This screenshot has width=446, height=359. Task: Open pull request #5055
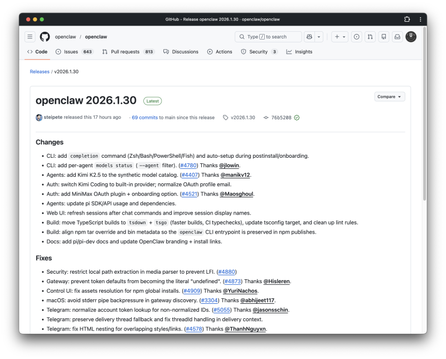(x=221, y=310)
